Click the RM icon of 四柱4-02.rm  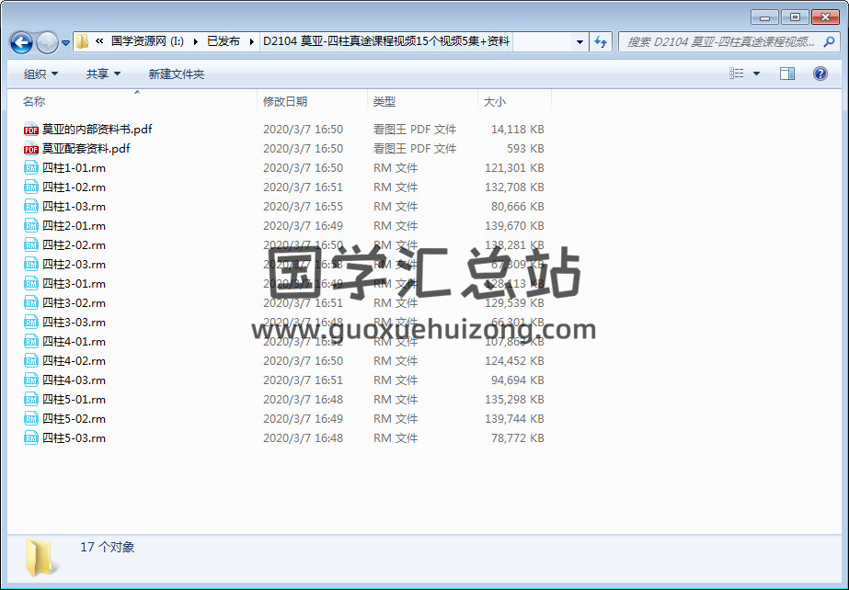pyautogui.click(x=31, y=360)
